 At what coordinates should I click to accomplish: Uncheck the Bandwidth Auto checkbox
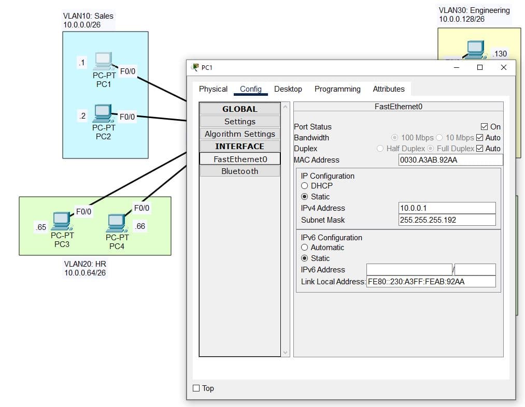[479, 138]
